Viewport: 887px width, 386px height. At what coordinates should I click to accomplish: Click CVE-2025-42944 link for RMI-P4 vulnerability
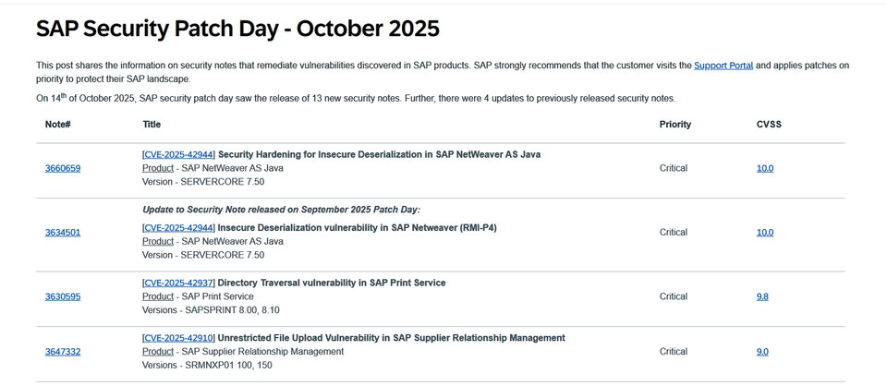click(x=179, y=227)
